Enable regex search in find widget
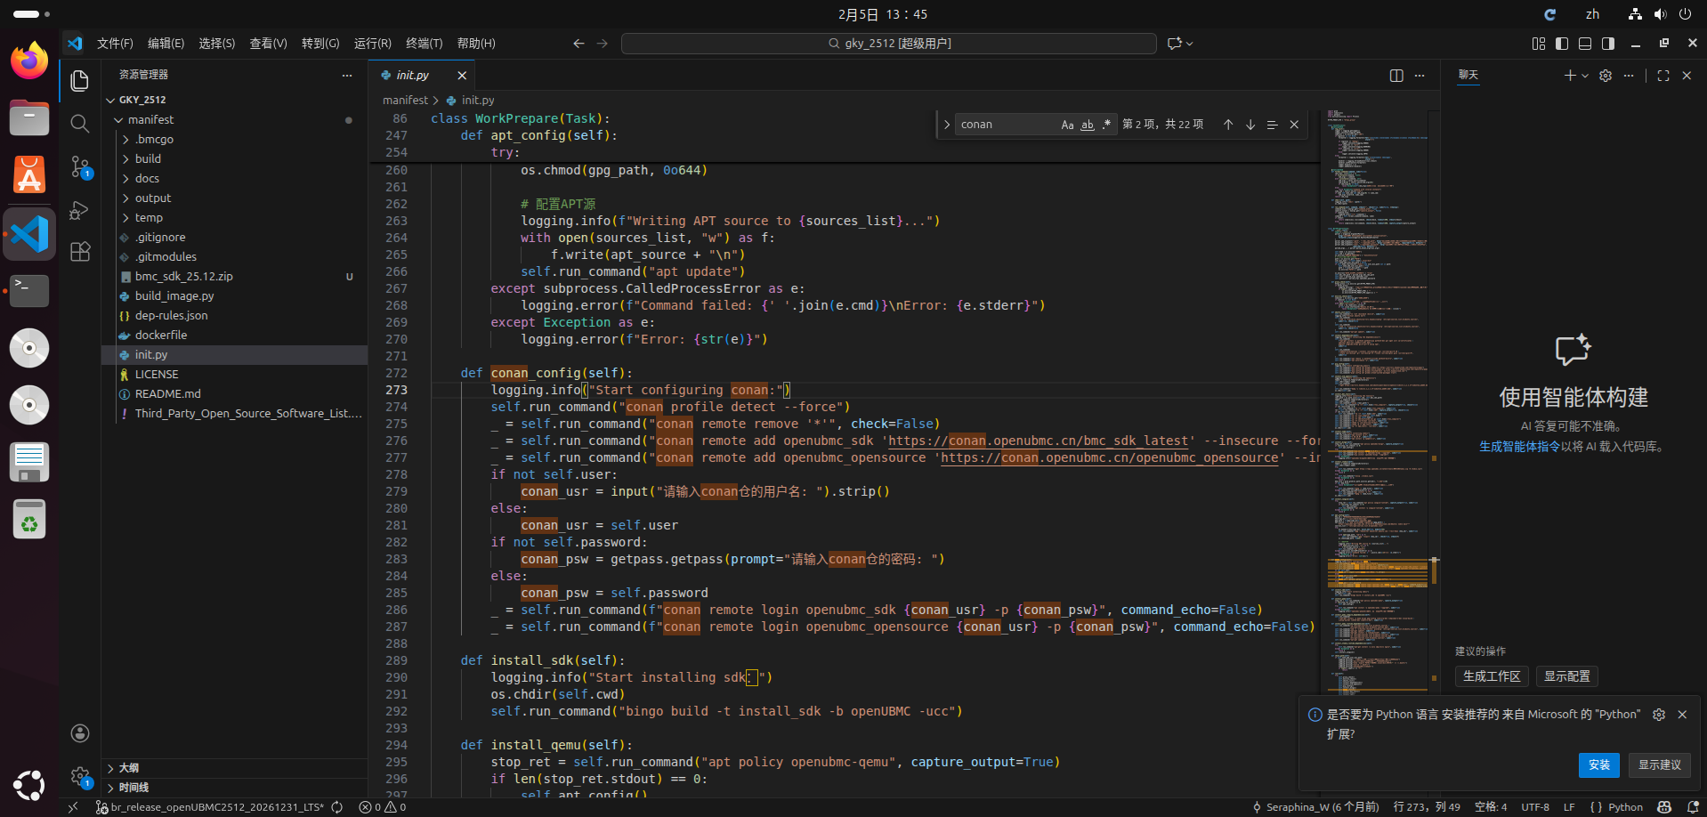 point(1106,125)
